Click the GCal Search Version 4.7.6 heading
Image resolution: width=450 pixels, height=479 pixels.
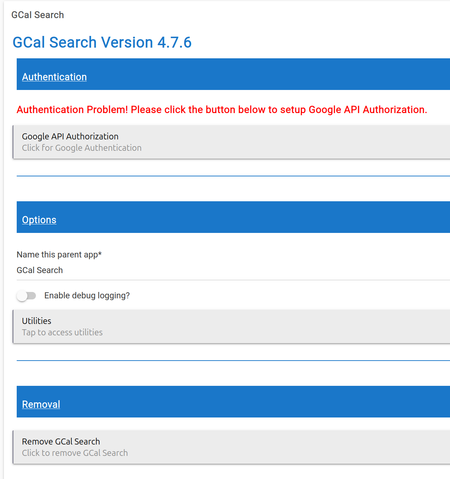[x=102, y=42]
